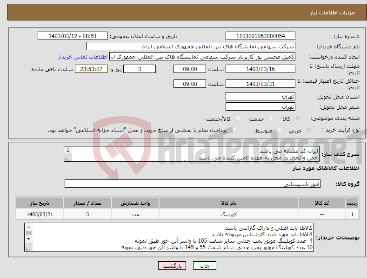This screenshot has height=278, width=367.
Task: Select the کالا radio button
Action: pyautogui.click(x=297, y=118)
